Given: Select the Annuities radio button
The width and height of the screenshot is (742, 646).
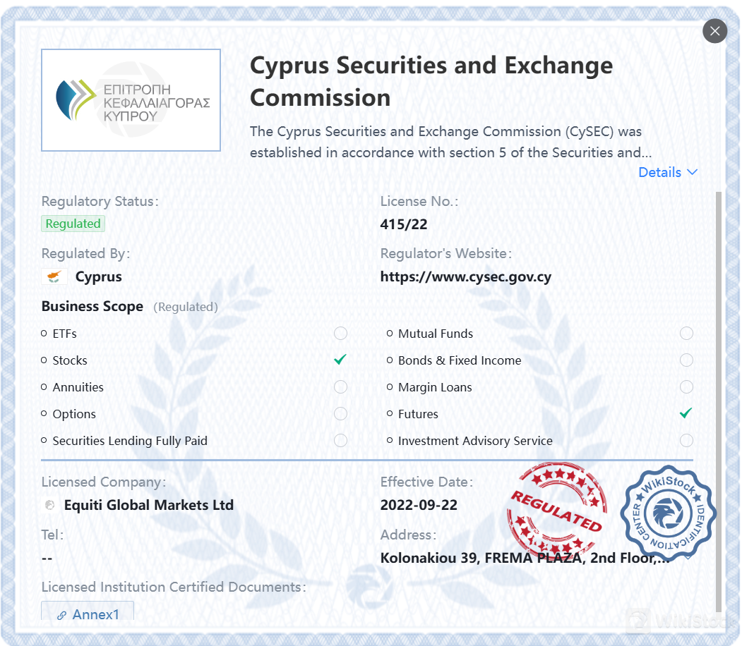Looking at the screenshot, I should point(340,386).
